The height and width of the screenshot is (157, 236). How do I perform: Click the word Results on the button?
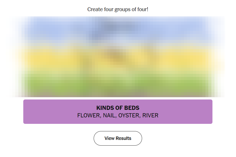[x=123, y=138]
